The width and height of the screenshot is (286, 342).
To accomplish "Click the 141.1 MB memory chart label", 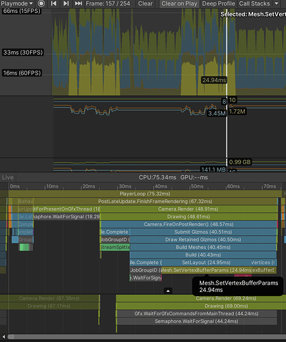I will point(213,170).
